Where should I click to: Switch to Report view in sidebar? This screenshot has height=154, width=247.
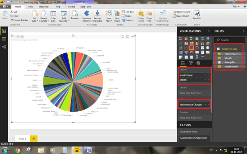point(4,31)
